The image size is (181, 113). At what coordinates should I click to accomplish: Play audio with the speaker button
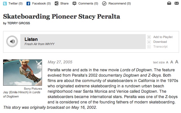click(12, 42)
